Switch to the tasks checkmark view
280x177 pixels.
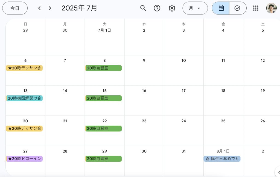point(238,8)
